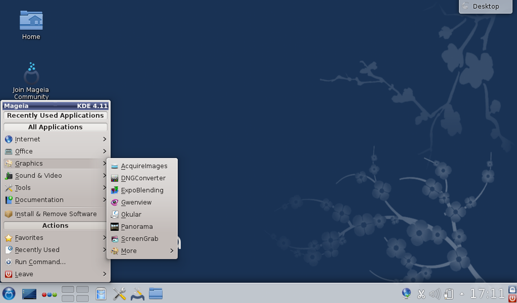Launch Gwenview from Graphics submenu

(136, 202)
